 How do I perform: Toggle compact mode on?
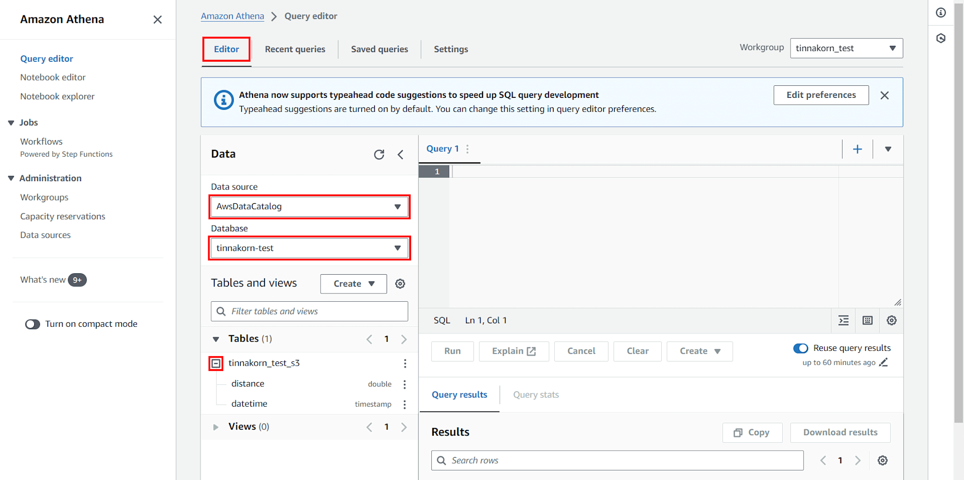pyautogui.click(x=33, y=324)
